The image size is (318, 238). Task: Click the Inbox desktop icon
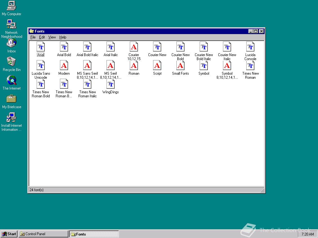point(11,46)
